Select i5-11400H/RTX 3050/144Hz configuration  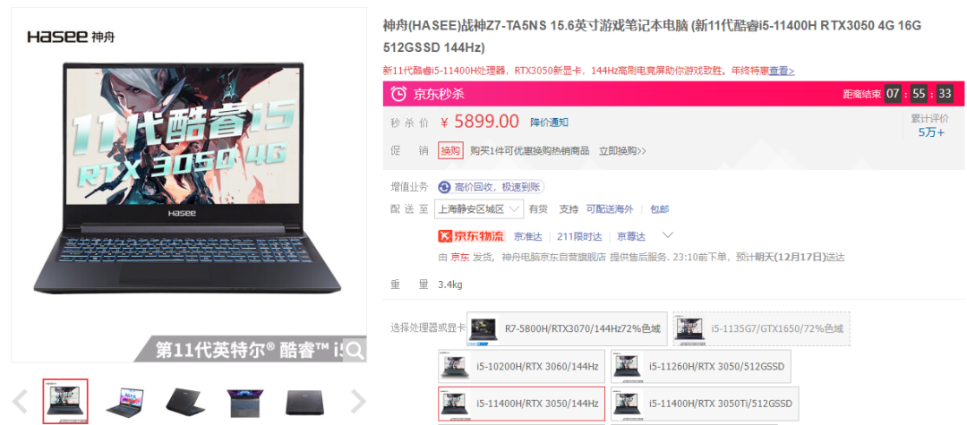521,404
